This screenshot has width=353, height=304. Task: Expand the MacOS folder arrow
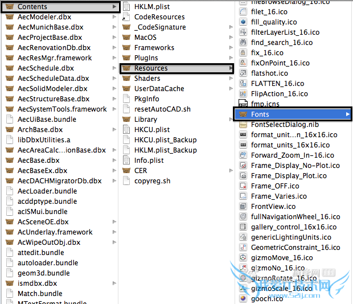coord(231,37)
